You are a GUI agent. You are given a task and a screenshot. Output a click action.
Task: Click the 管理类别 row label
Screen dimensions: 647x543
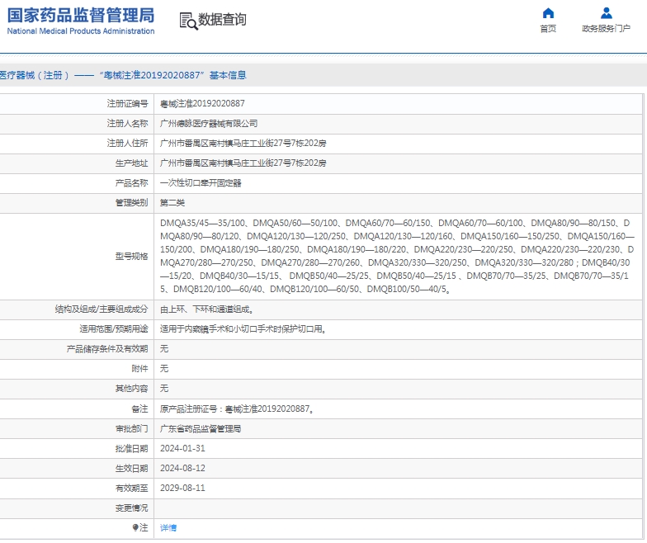(132, 203)
